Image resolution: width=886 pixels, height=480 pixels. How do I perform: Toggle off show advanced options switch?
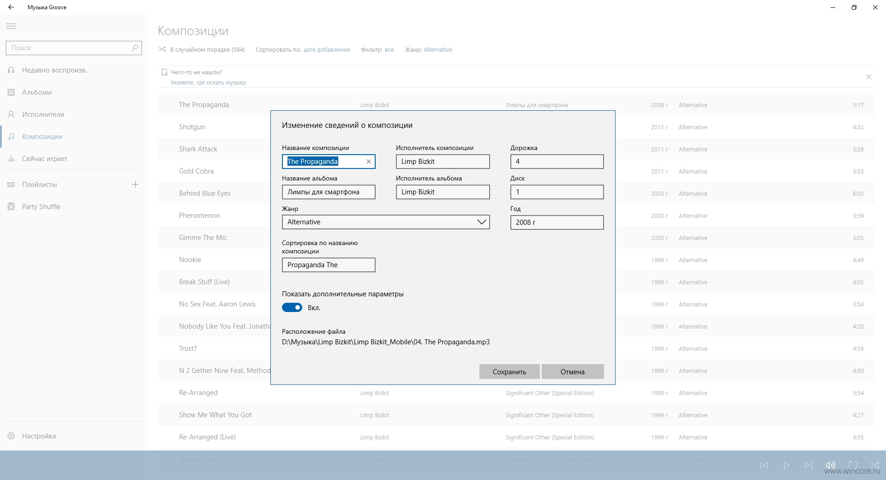[x=292, y=307]
